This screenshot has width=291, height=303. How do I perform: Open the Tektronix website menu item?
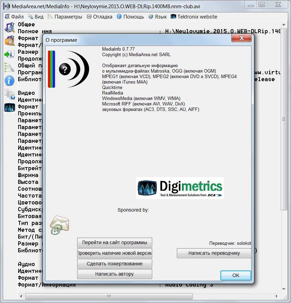(194, 17)
